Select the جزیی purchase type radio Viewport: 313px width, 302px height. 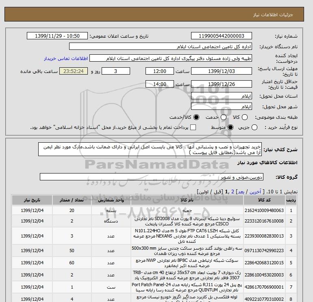254,127
